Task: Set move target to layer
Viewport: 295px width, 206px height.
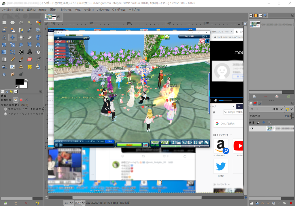Action: coord(16,100)
